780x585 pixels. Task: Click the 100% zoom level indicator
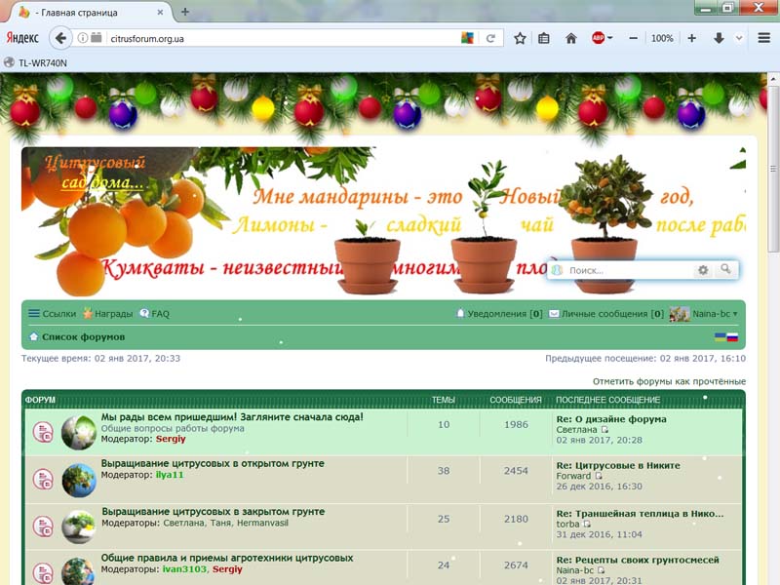(x=662, y=38)
